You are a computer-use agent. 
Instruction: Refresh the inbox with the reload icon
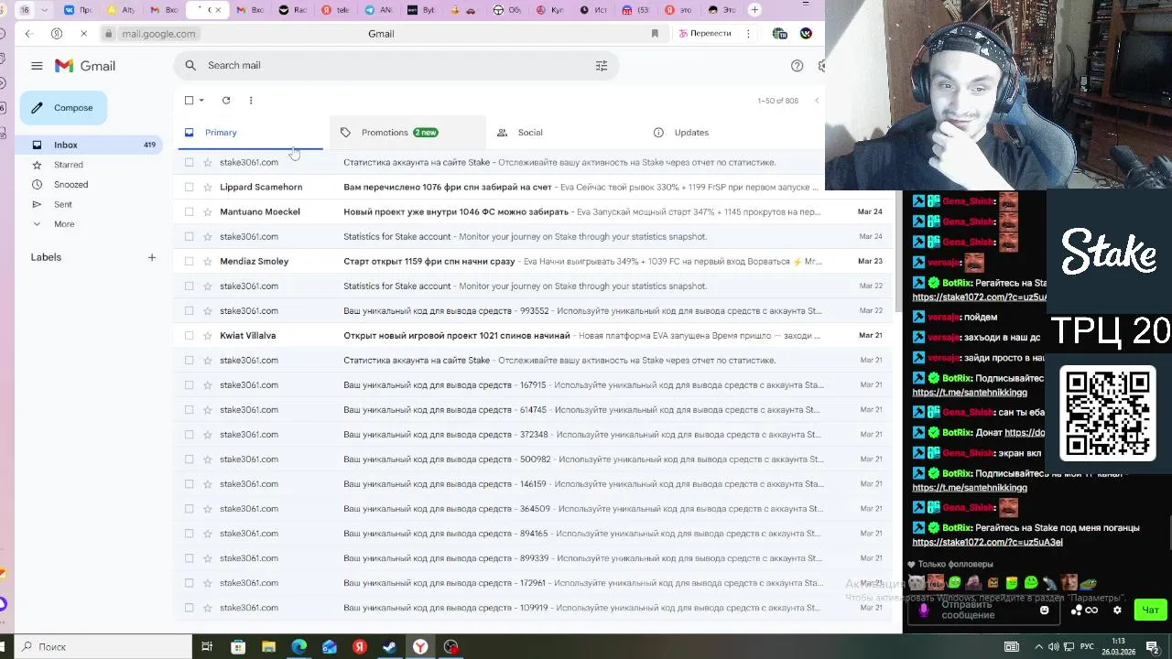click(x=226, y=101)
